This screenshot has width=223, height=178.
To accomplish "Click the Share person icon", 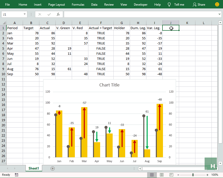I will tap(194, 5).
